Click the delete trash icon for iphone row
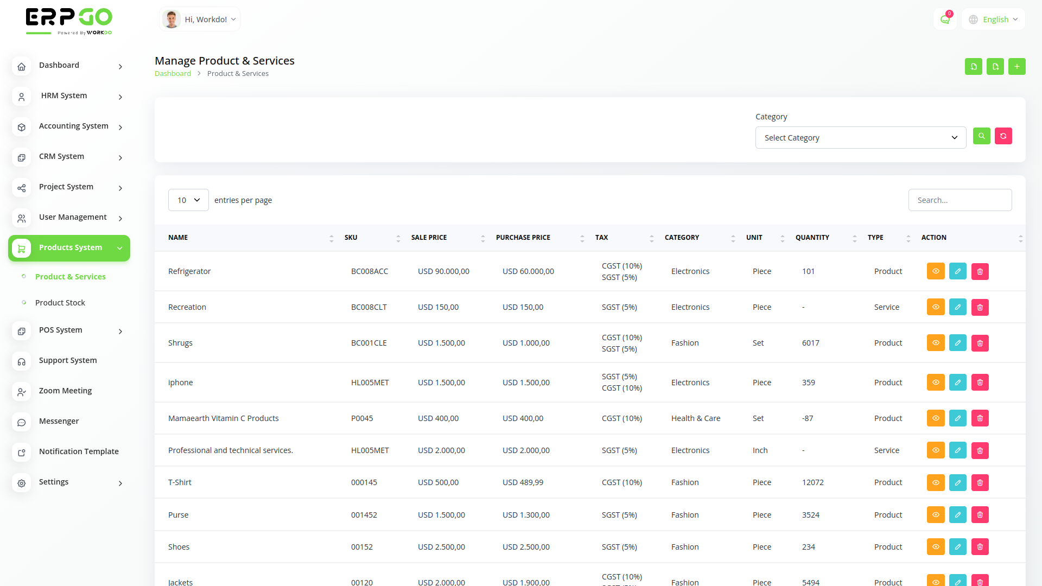This screenshot has width=1042, height=586. [x=980, y=382]
